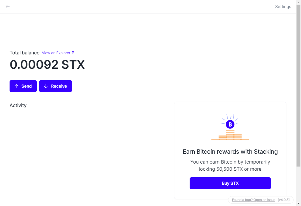
Task: Click the down arrow icon in Receive
Action: (46, 86)
